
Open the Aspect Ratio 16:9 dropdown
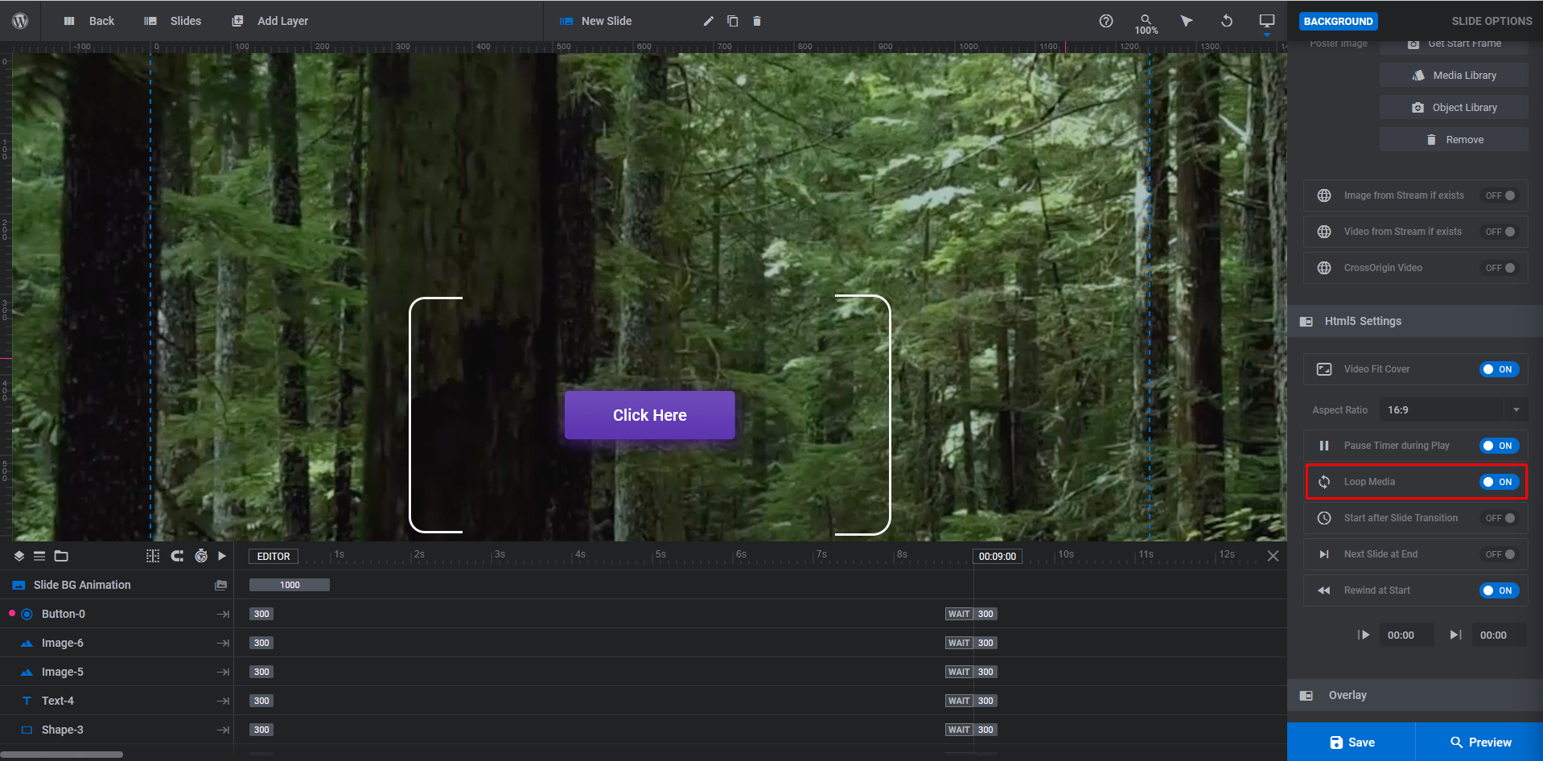click(x=1454, y=409)
